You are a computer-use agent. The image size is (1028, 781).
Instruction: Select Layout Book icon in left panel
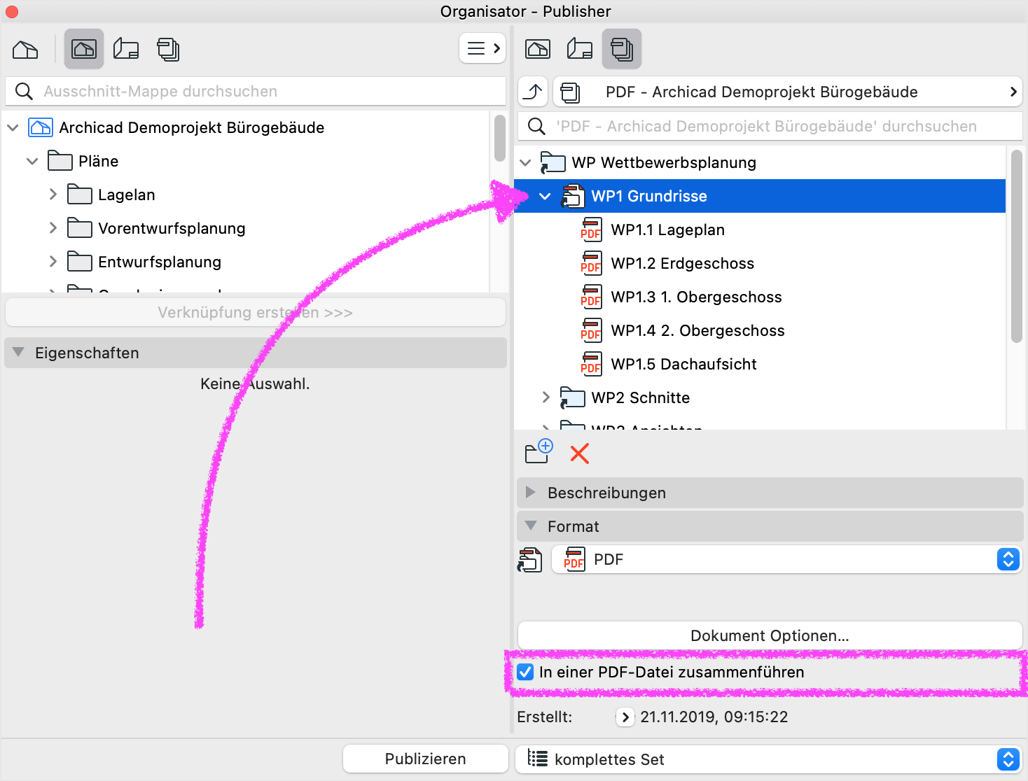point(126,49)
